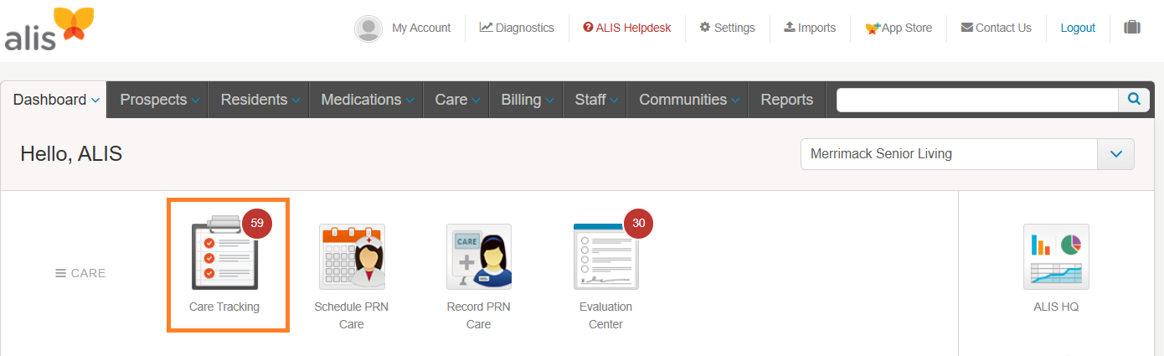Open the ALIS Helpdesk link
The width and height of the screenshot is (1164, 356).
[627, 28]
